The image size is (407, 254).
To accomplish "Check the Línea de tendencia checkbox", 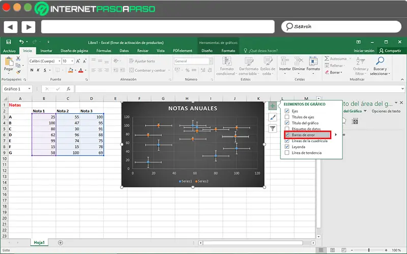I will pos(287,153).
